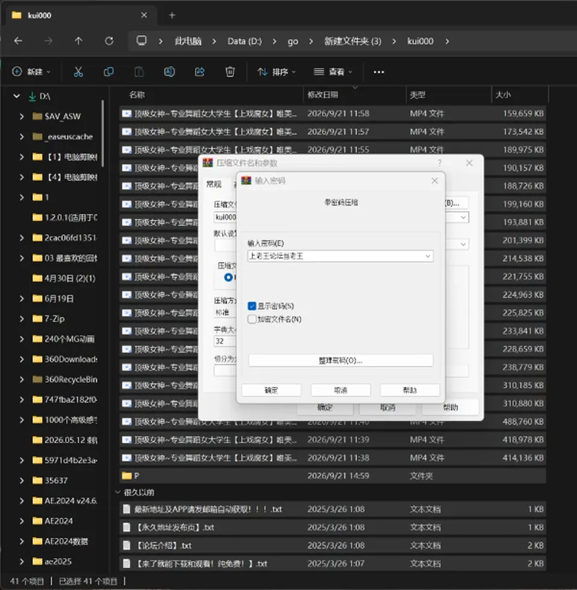Viewport: 577px width, 590px height.
Task: Click the Delete trash icon in toolbar
Action: (230, 71)
